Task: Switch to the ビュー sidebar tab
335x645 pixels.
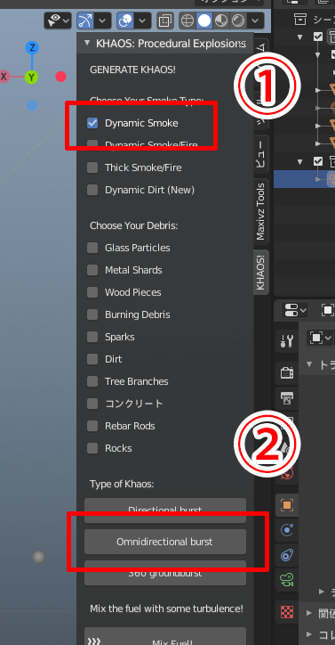Action: [x=261, y=154]
